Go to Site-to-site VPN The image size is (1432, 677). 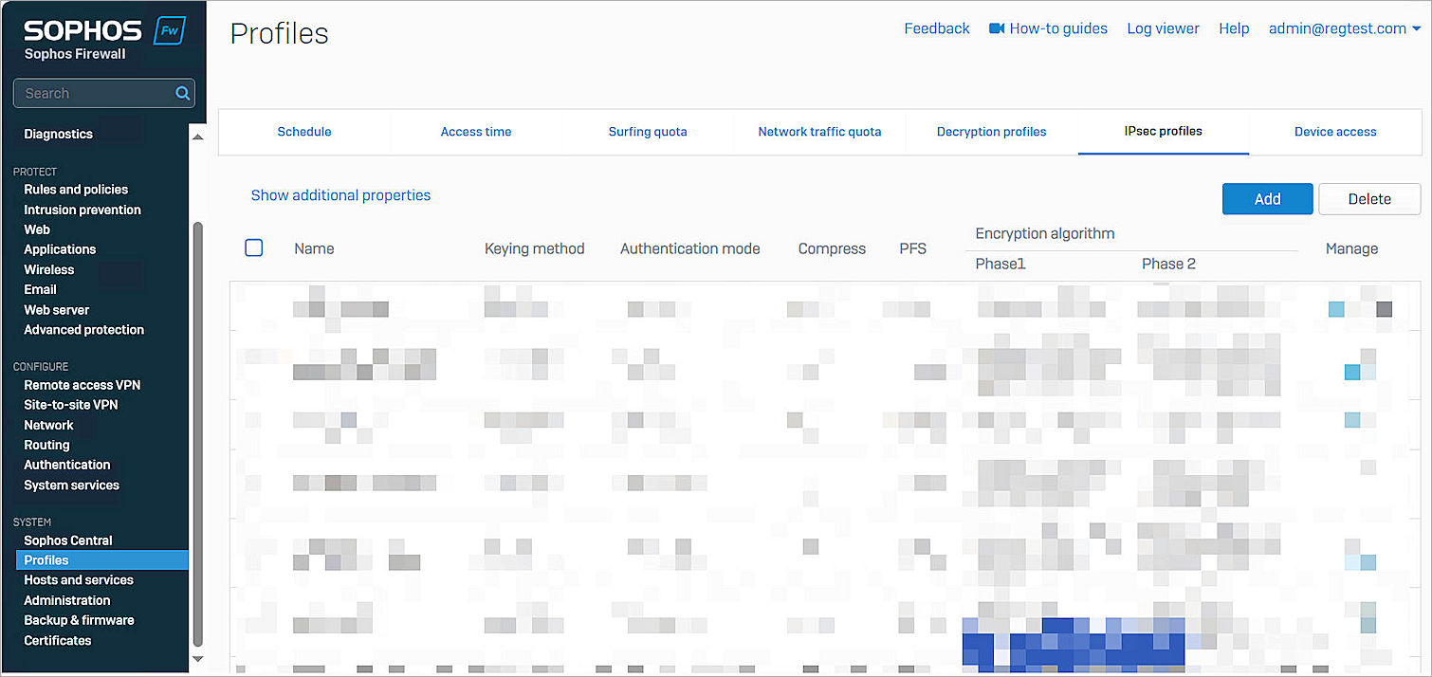[x=71, y=405]
